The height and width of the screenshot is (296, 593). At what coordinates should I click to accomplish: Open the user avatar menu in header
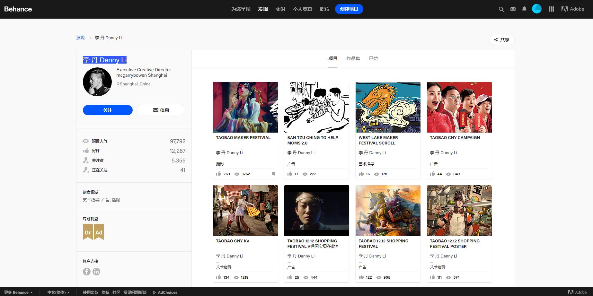537,9
